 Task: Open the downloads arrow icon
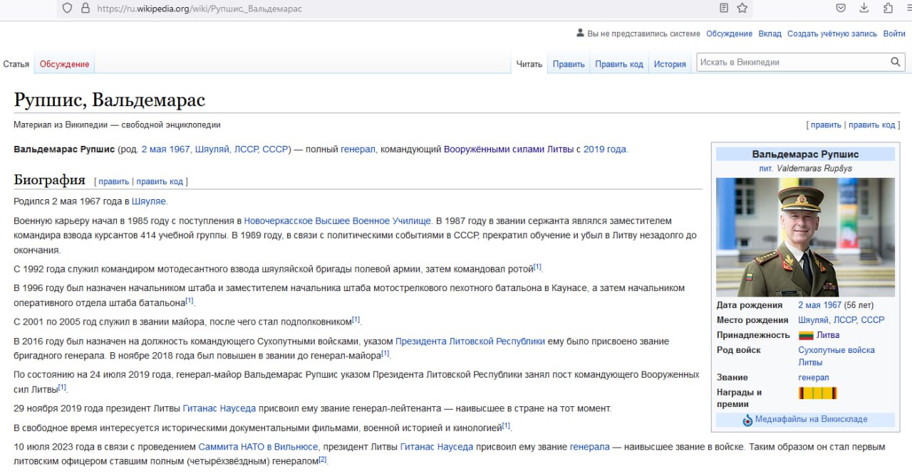864,9
